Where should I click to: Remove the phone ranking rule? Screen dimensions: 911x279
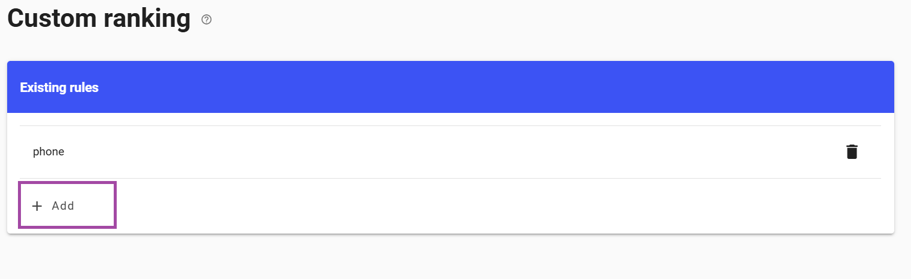point(851,152)
